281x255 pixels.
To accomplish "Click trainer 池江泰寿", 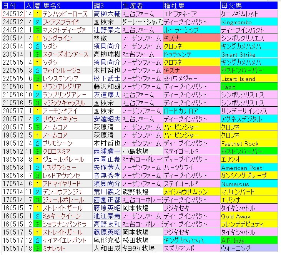I will tap(107, 216).
